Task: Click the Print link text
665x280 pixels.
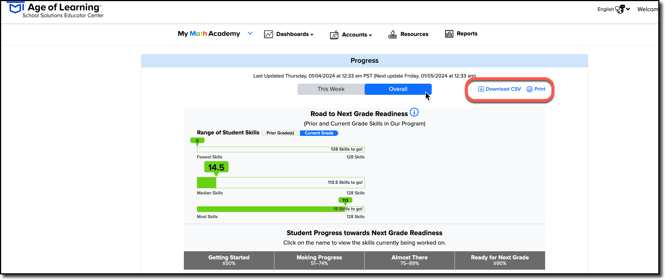Action: (x=540, y=89)
